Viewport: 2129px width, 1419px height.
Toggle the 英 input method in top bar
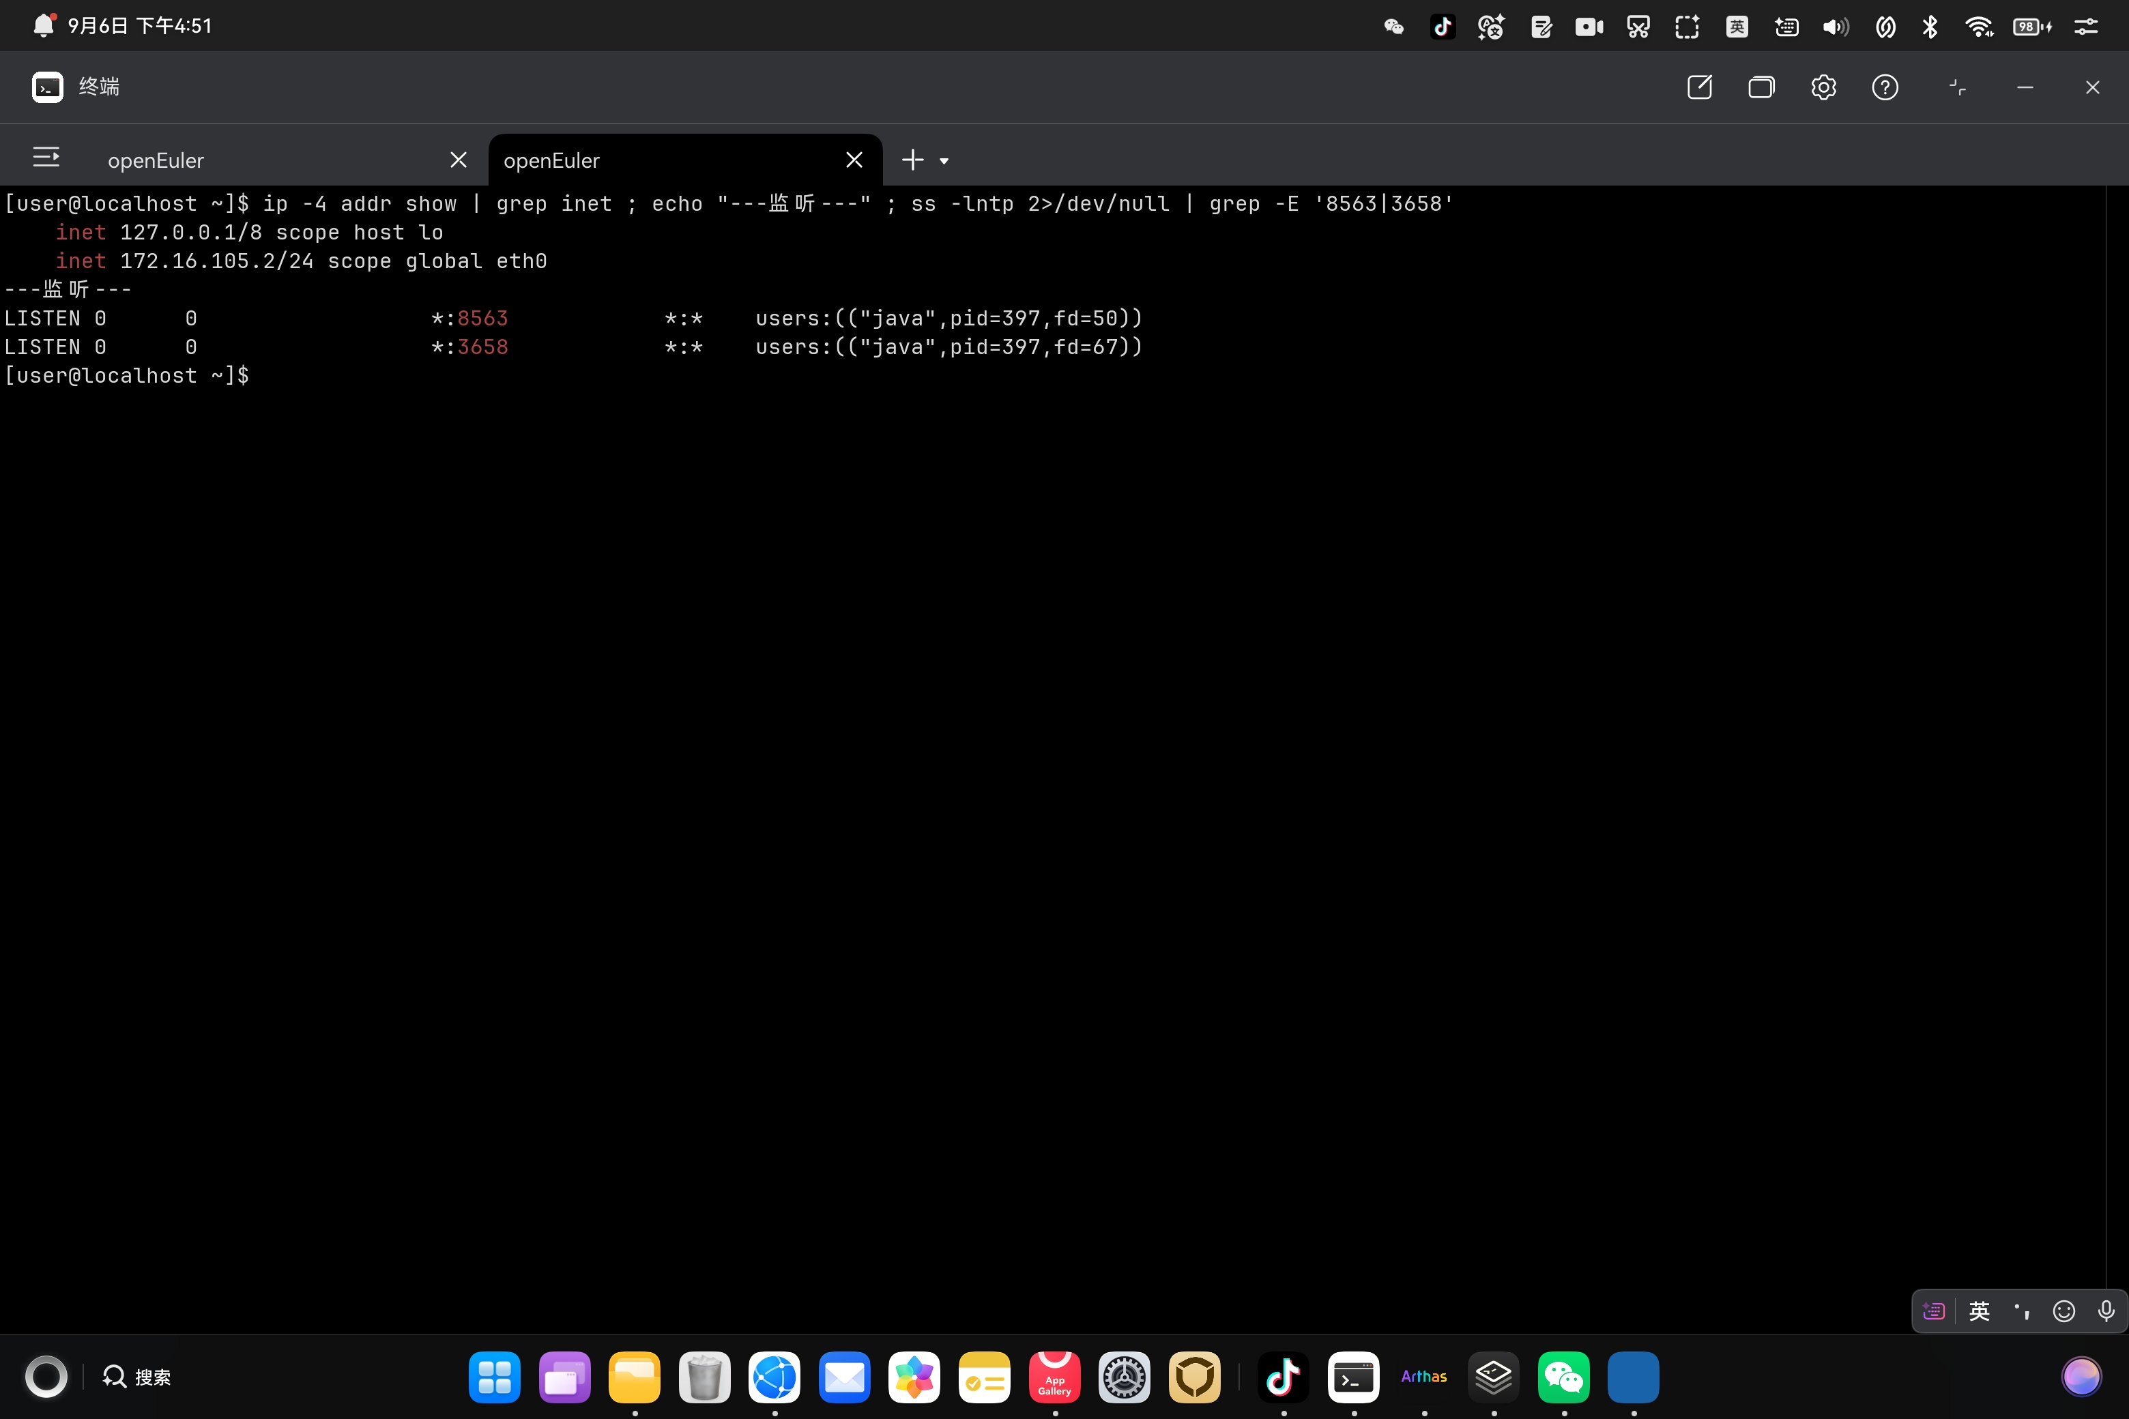pyautogui.click(x=1736, y=26)
